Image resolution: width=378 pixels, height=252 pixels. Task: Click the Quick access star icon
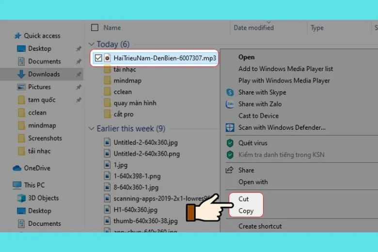pos(17,36)
